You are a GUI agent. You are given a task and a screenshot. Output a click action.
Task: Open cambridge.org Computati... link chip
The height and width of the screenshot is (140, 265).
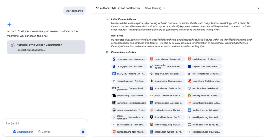tap(167, 59)
